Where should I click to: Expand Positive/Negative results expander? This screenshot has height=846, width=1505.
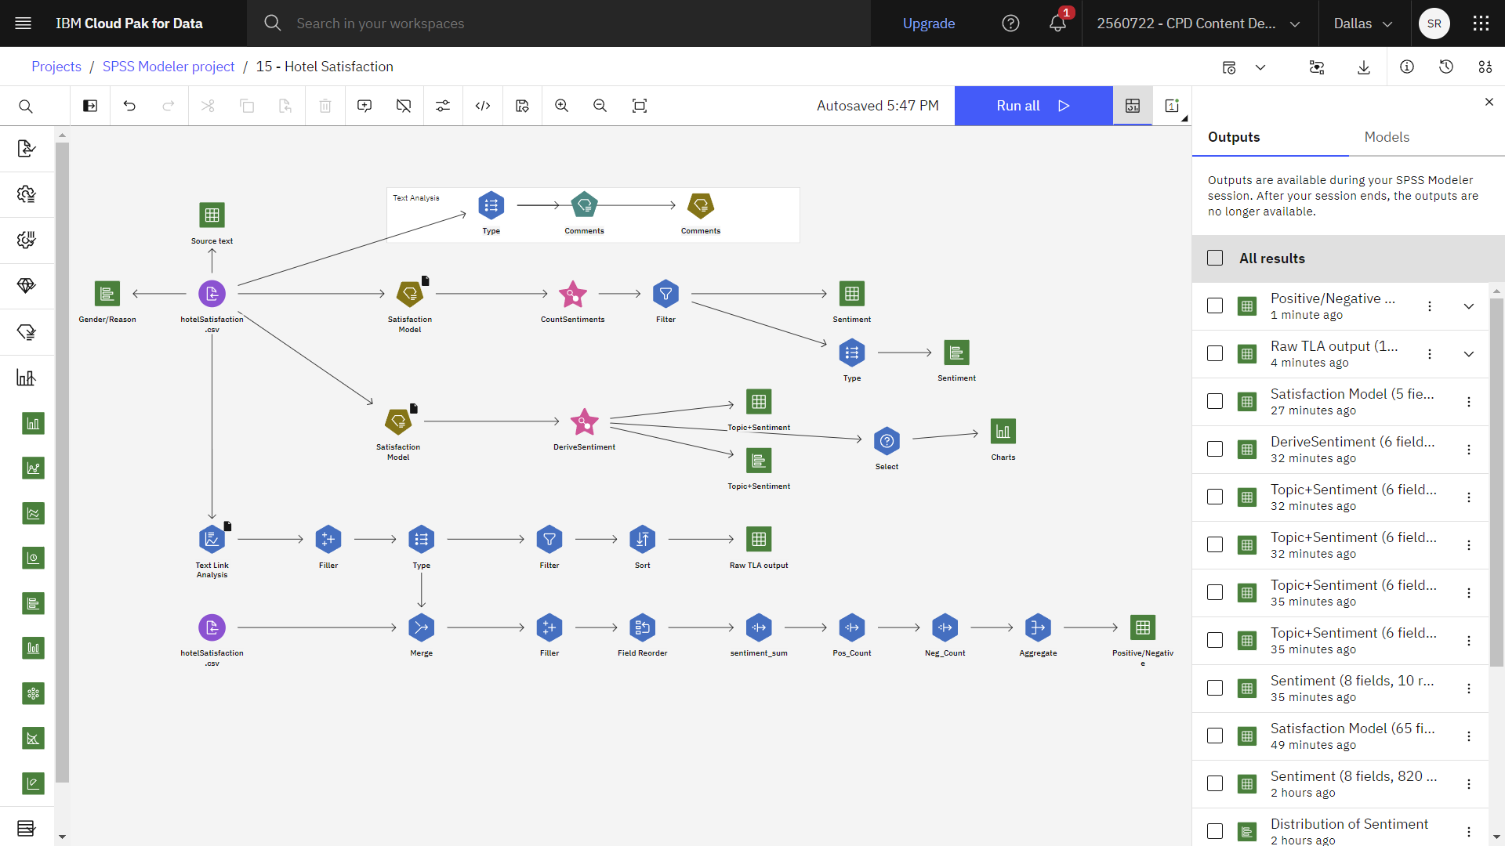point(1469,305)
